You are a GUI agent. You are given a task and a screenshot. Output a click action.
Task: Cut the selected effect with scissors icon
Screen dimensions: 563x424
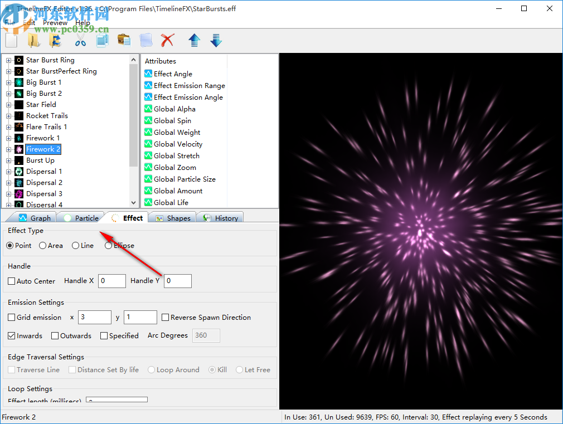pos(80,40)
